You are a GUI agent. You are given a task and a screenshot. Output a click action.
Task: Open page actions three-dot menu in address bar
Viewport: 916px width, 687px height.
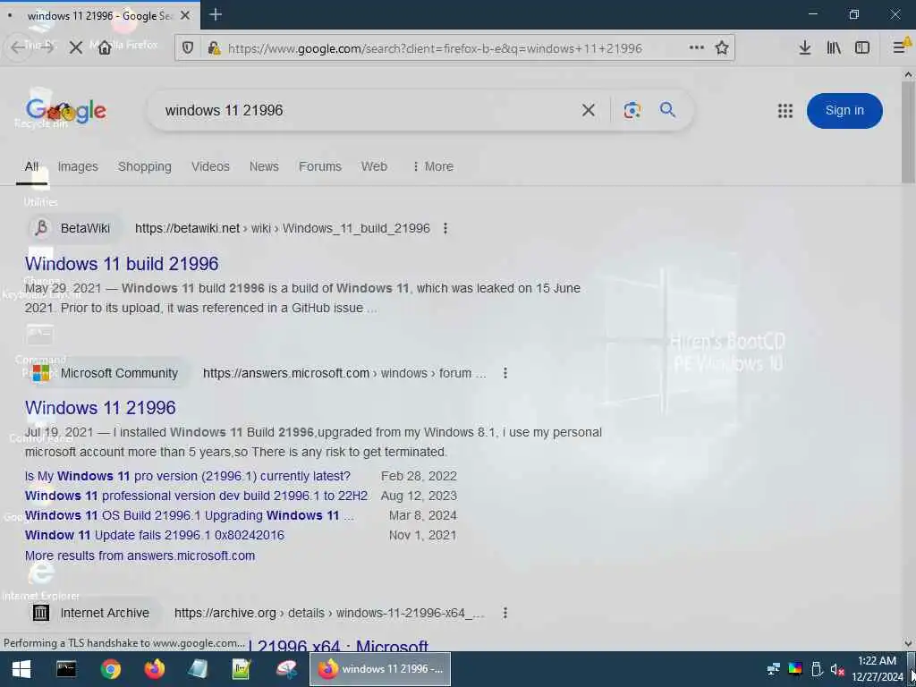point(696,48)
